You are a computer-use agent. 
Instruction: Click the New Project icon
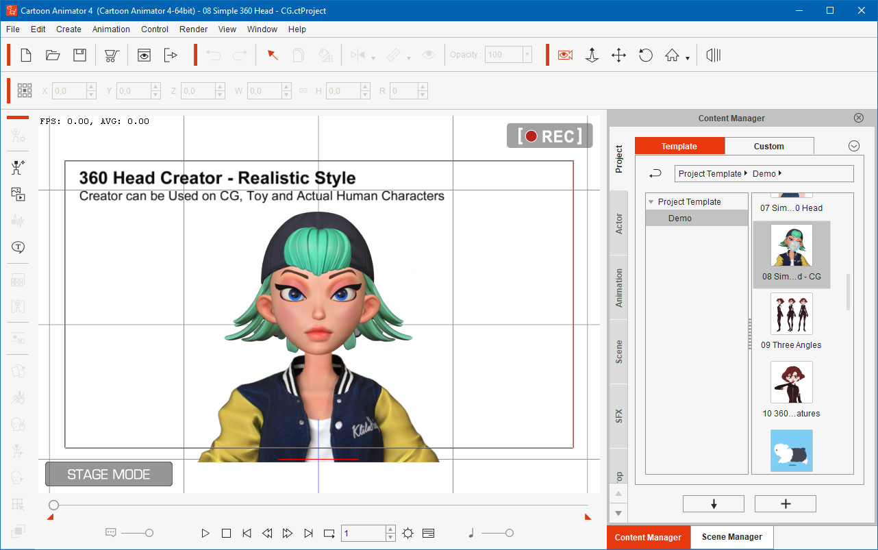pos(26,55)
